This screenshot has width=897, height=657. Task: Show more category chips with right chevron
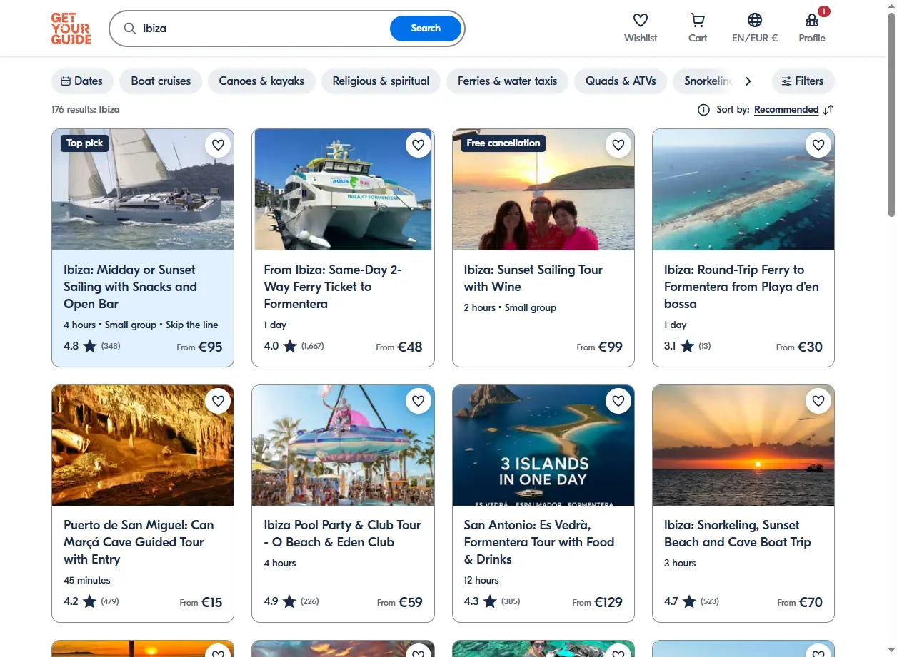click(748, 81)
